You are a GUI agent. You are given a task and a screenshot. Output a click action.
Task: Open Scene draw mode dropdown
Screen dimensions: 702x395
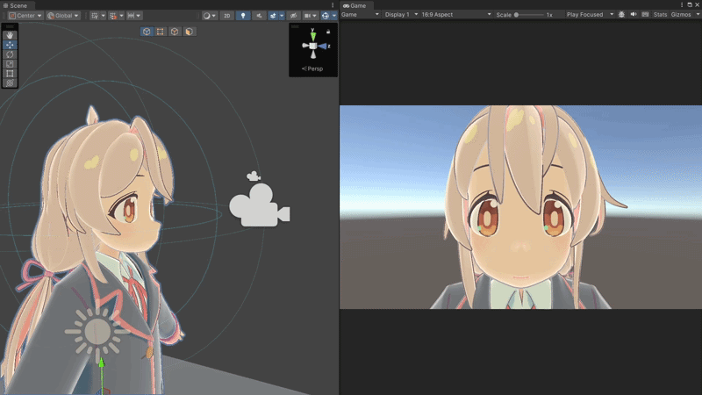click(209, 16)
